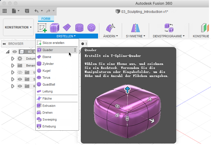Toggle visibility of the 03_S root component
The height and width of the screenshot is (147, 211).
15,52
